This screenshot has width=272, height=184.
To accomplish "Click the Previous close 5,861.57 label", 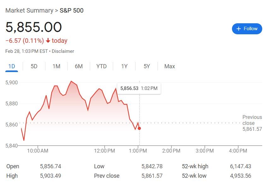I will pos(252,123).
